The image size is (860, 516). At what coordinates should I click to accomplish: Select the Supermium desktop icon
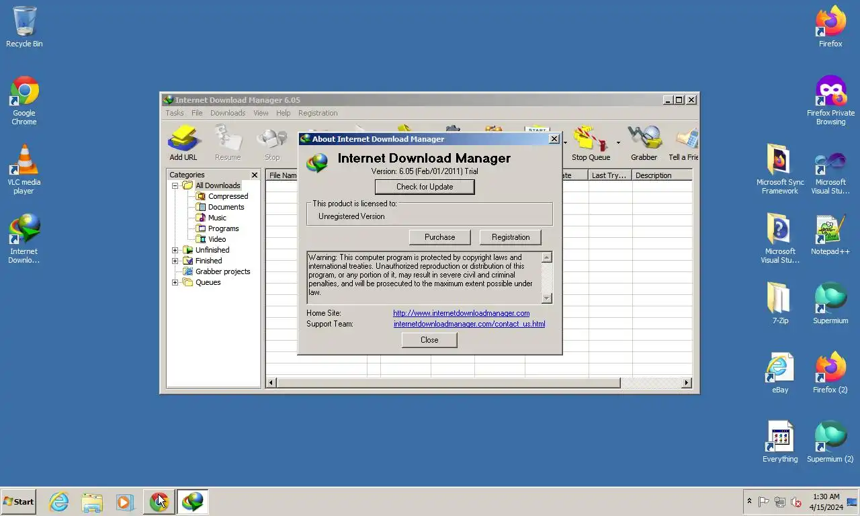click(x=830, y=304)
